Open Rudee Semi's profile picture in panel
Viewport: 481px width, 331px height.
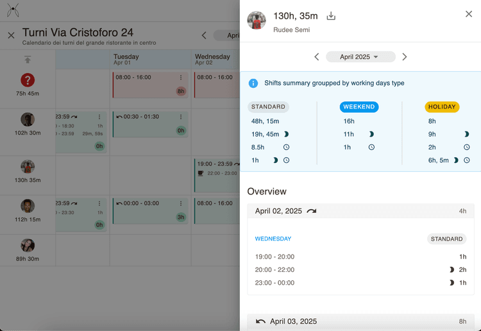[x=257, y=21]
